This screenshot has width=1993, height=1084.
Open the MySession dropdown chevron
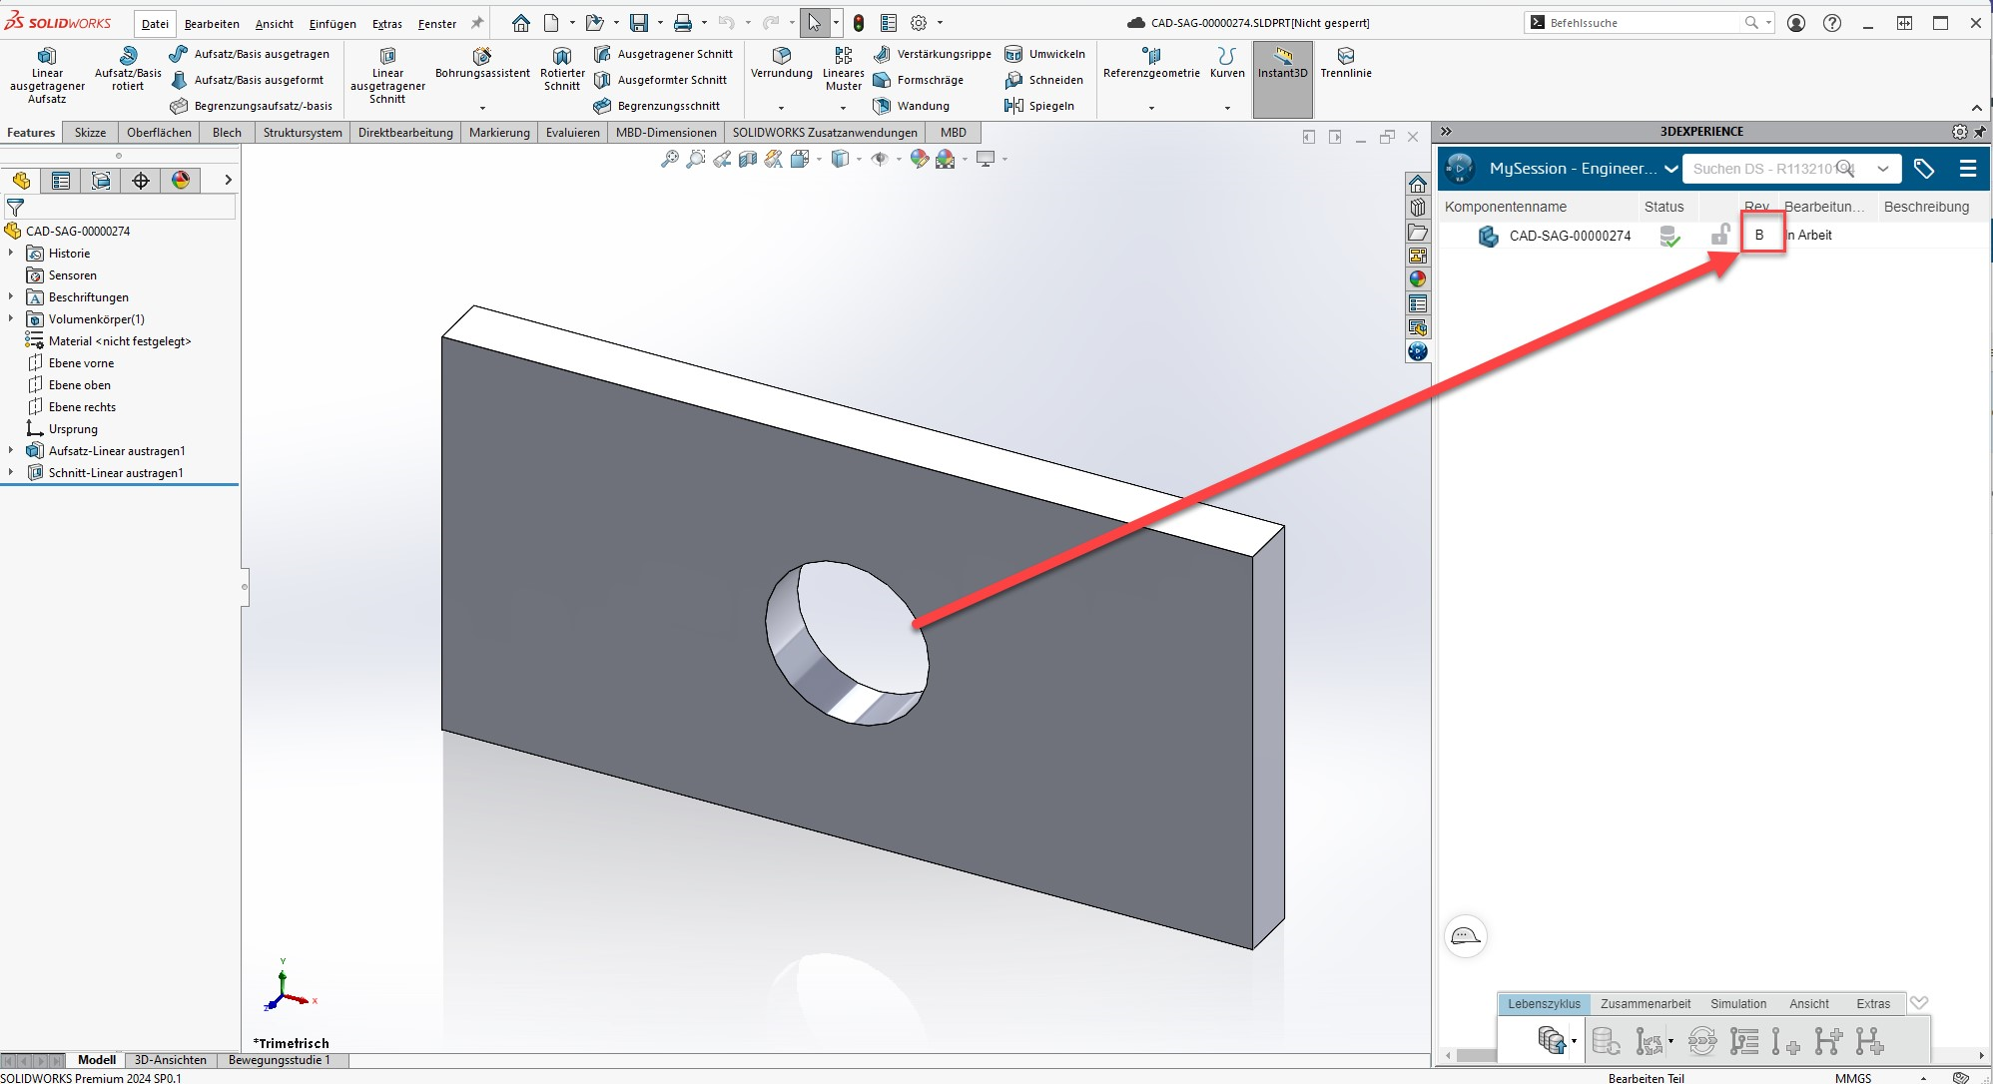point(1670,169)
